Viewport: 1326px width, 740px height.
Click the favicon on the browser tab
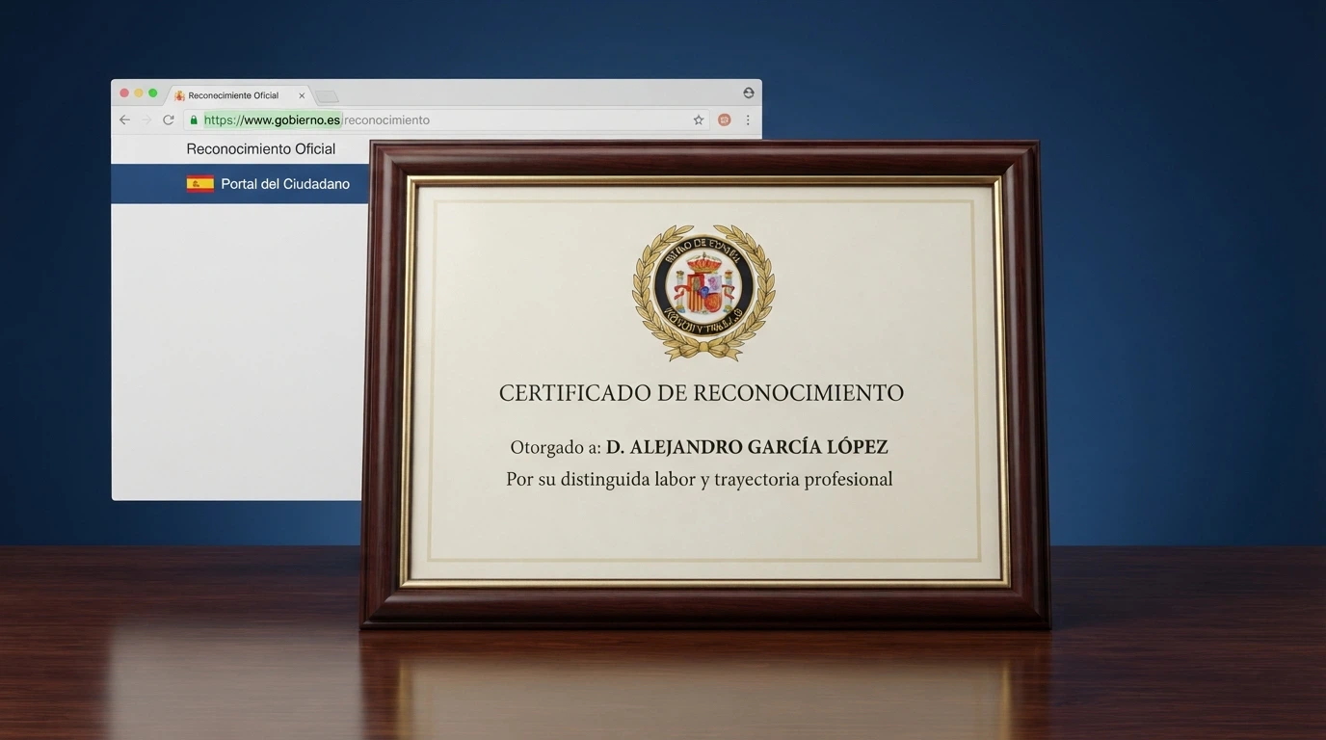pos(179,95)
